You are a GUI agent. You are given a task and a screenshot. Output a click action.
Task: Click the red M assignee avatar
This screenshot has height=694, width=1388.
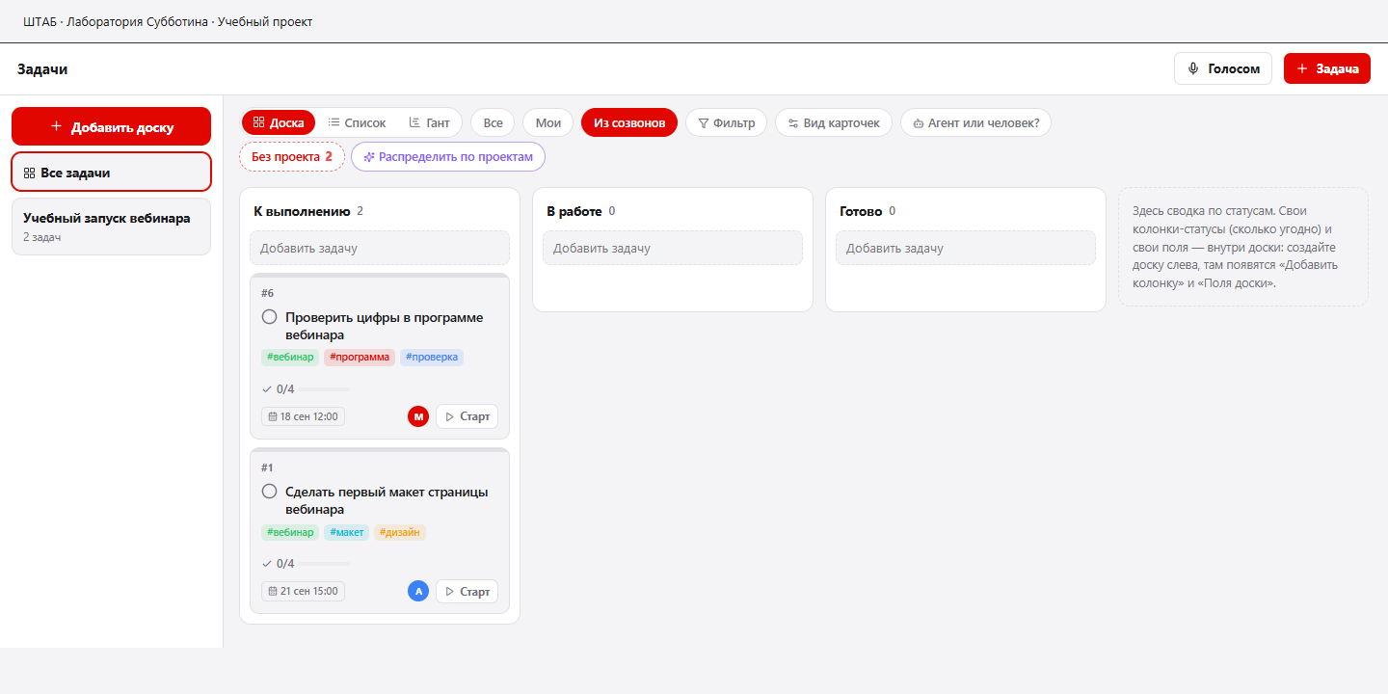(x=418, y=416)
